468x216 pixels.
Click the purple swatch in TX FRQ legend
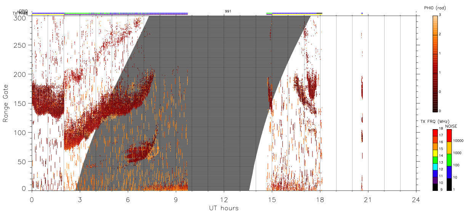(435, 180)
